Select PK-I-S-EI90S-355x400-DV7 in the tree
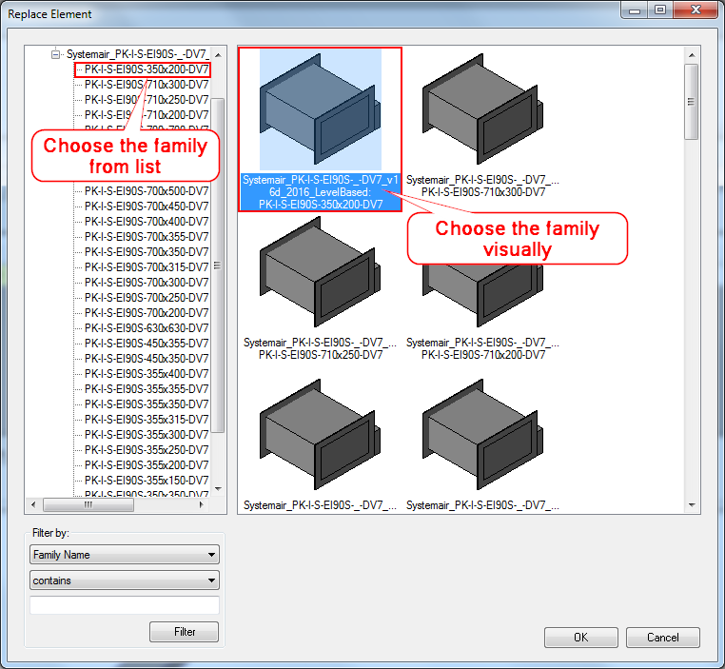Screen dimensions: 725x669 pos(147,374)
